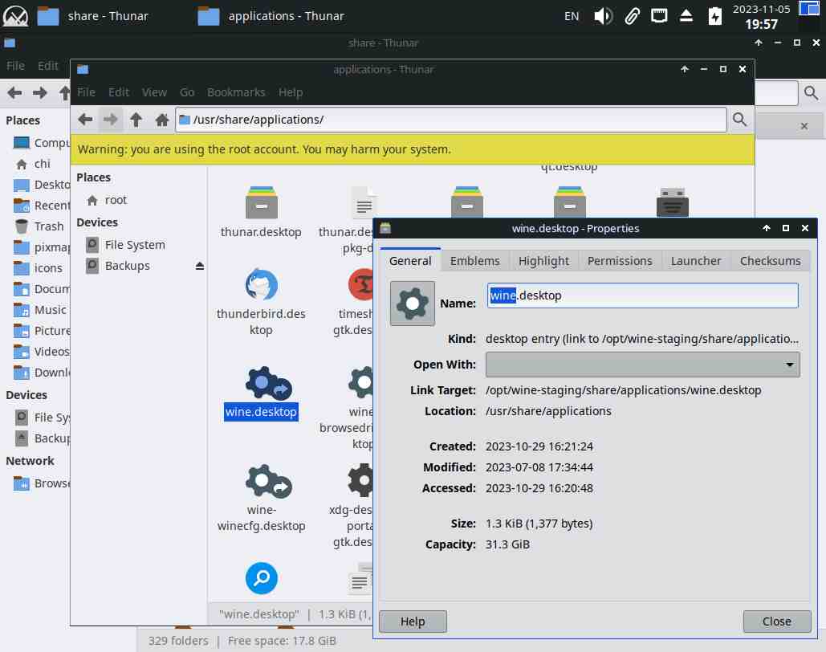Screen dimensions: 826x652
Task: Click the search magnifier in applications window
Action: [739, 120]
